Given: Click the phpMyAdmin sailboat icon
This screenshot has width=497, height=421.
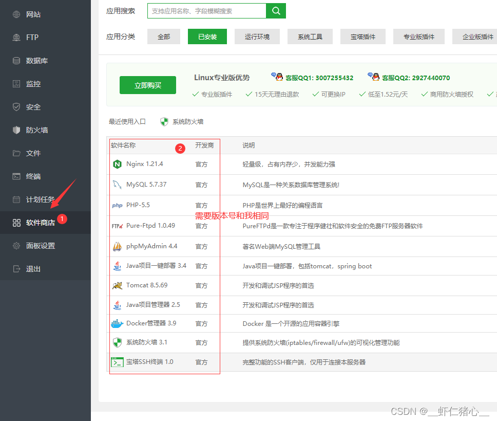Looking at the screenshot, I should pyautogui.click(x=117, y=247).
